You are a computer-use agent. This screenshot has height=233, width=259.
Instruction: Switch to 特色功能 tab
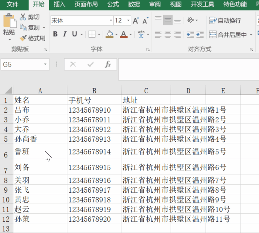point(235,4)
